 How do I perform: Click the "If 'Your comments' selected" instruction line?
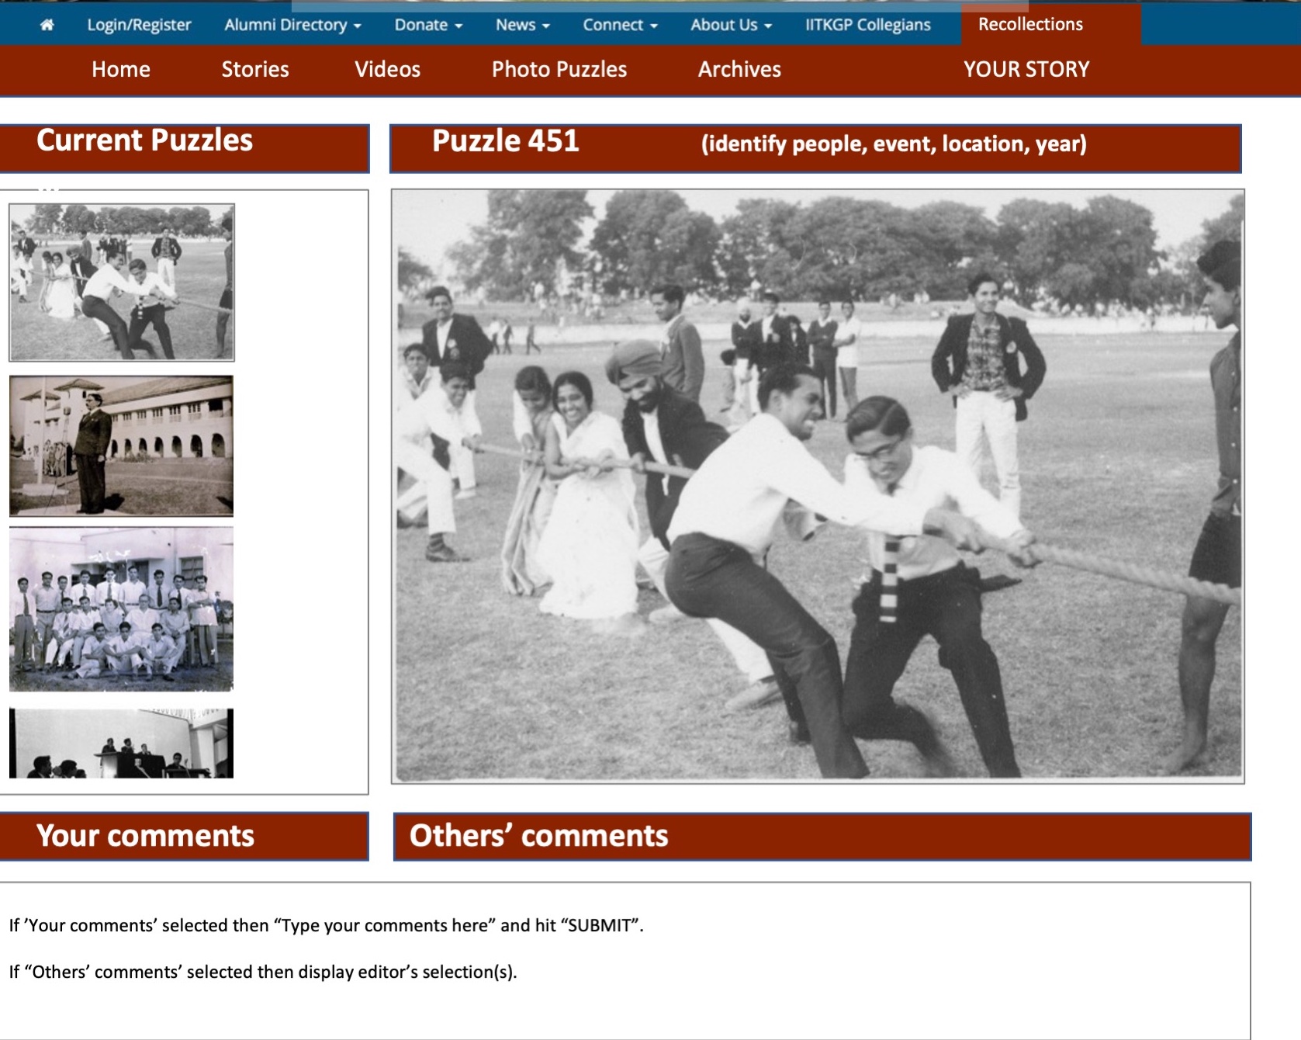pos(327,925)
